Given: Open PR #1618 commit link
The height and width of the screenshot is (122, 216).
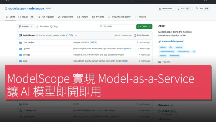Looking at the screenshot, I should pos(93,43).
